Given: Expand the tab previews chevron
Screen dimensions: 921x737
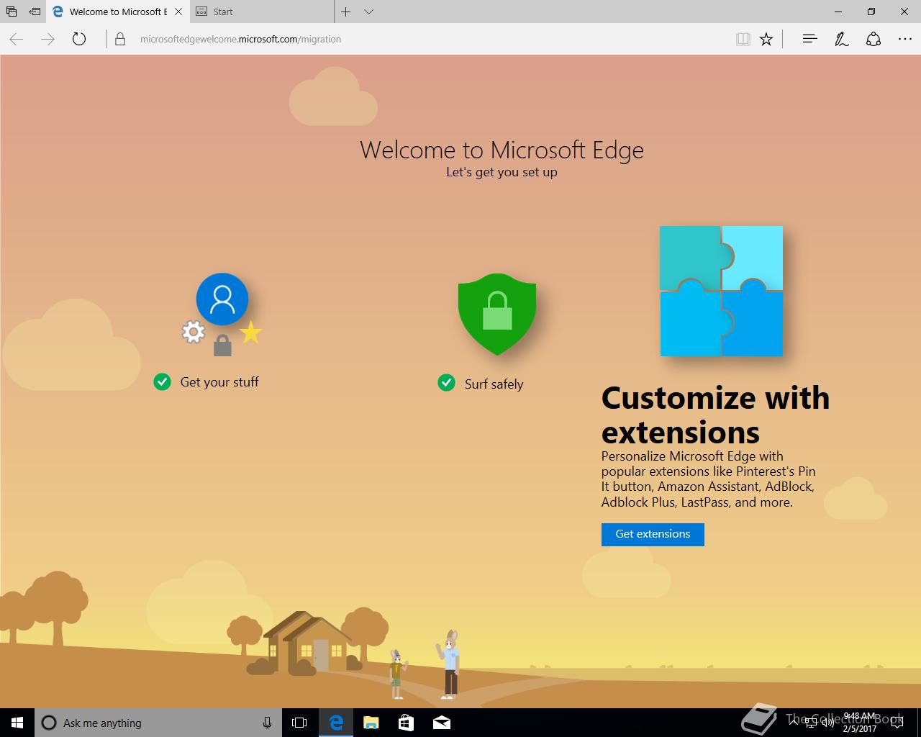Looking at the screenshot, I should point(368,12).
